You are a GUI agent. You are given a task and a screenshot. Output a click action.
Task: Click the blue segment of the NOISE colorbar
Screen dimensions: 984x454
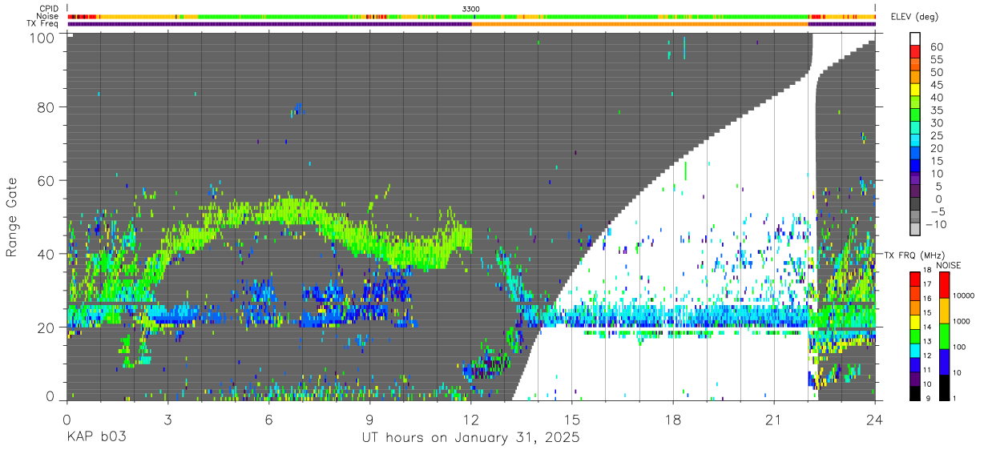point(944,362)
